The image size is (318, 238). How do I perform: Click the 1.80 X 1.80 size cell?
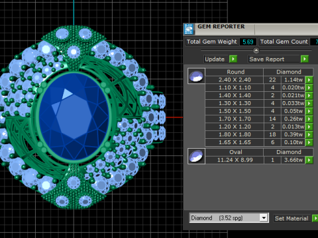click(x=235, y=135)
